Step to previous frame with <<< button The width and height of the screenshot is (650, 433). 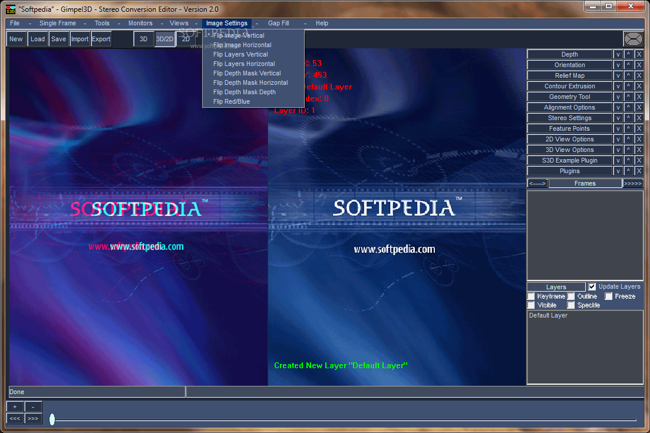pyautogui.click(x=15, y=418)
